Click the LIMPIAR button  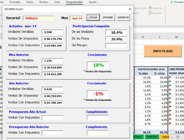coord(93,17)
